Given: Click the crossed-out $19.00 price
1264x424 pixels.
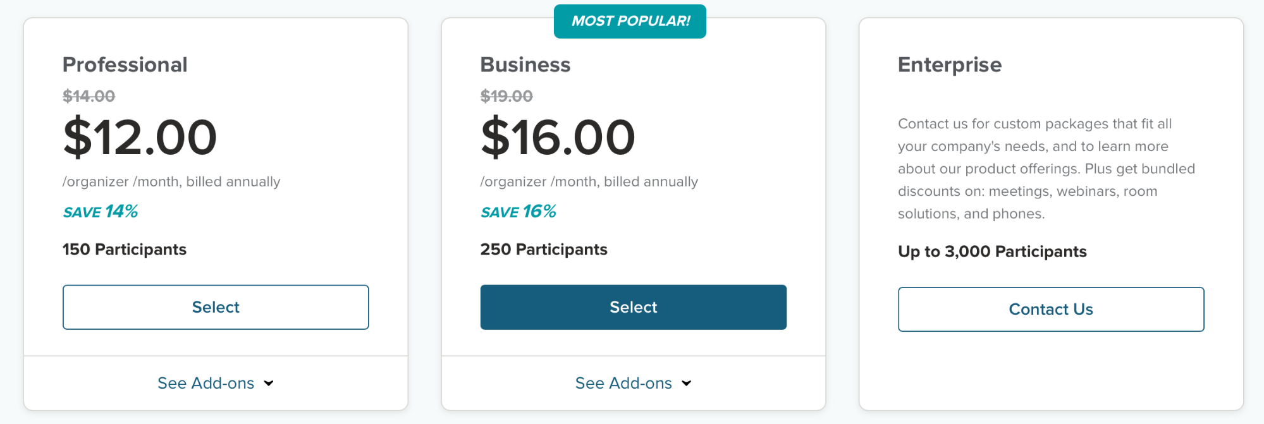Looking at the screenshot, I should pos(506,96).
